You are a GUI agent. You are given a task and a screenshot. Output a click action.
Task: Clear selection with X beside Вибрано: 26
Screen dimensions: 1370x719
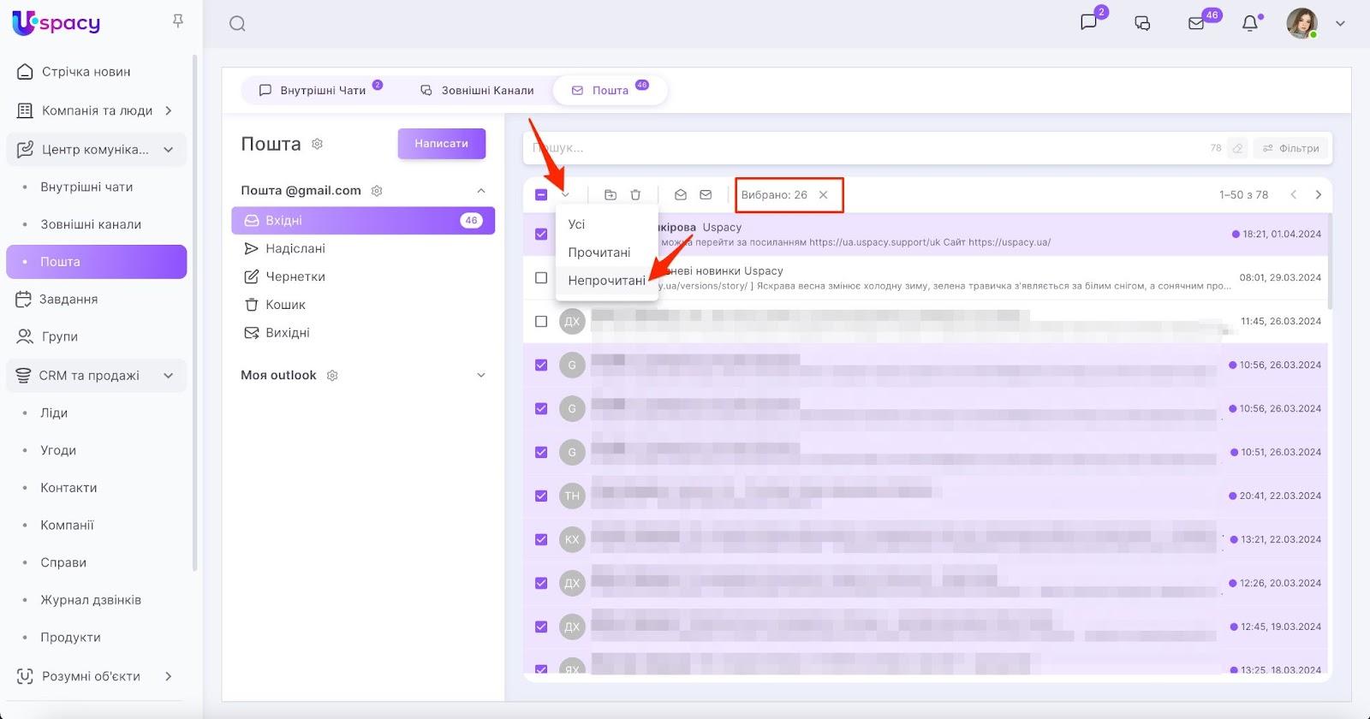(x=823, y=195)
